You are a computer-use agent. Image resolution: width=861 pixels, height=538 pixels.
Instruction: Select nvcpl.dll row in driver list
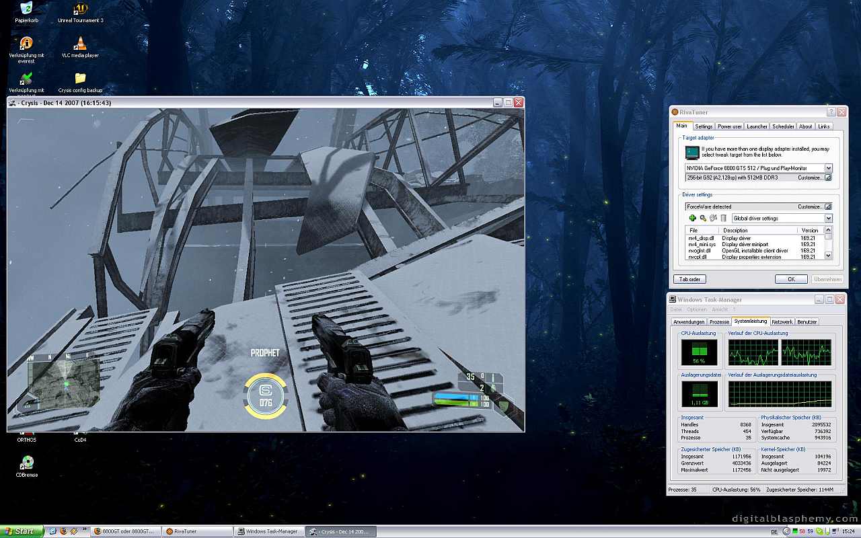(755, 256)
